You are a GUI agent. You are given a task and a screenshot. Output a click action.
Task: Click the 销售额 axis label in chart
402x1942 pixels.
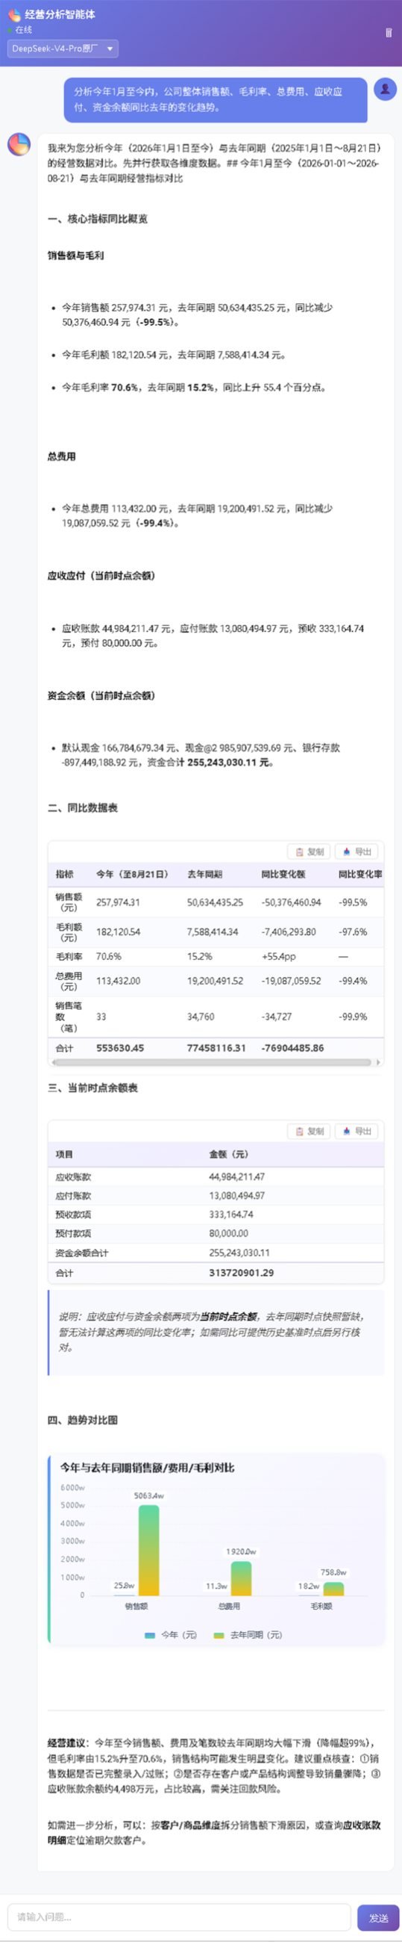tap(136, 1606)
